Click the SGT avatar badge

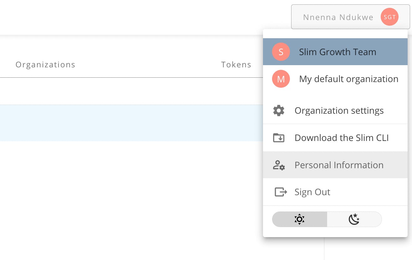point(389,17)
